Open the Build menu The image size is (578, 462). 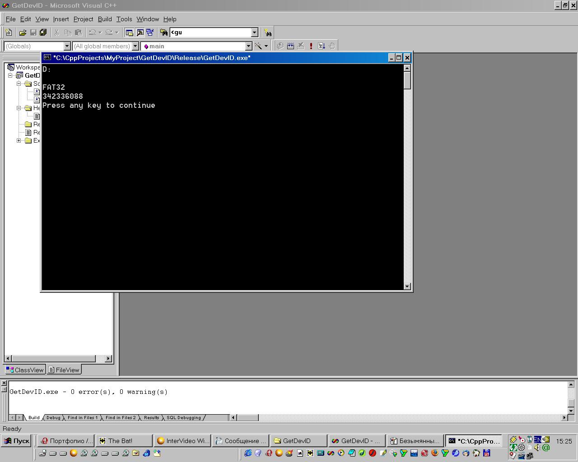pos(105,19)
